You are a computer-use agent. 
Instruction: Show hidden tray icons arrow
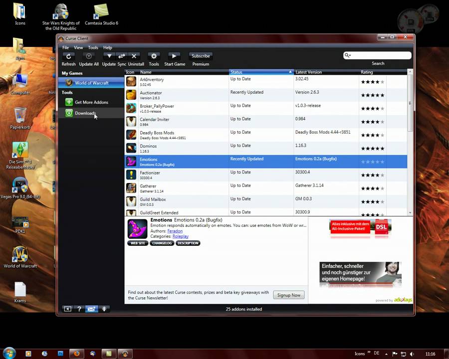(x=386, y=354)
